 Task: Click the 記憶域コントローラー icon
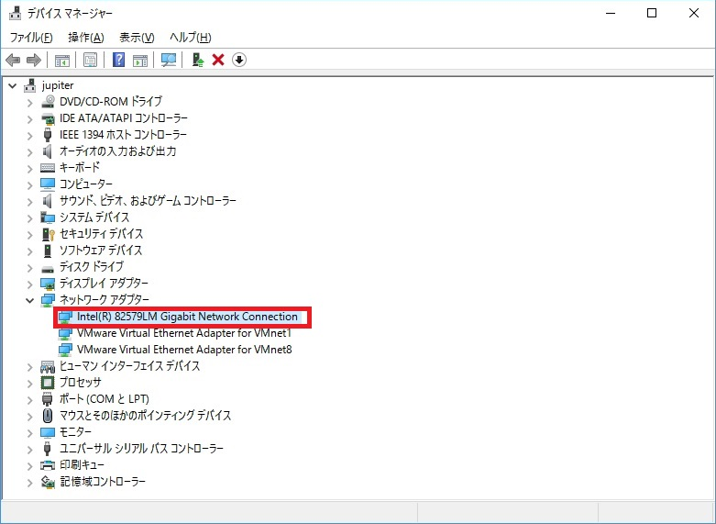(x=48, y=482)
